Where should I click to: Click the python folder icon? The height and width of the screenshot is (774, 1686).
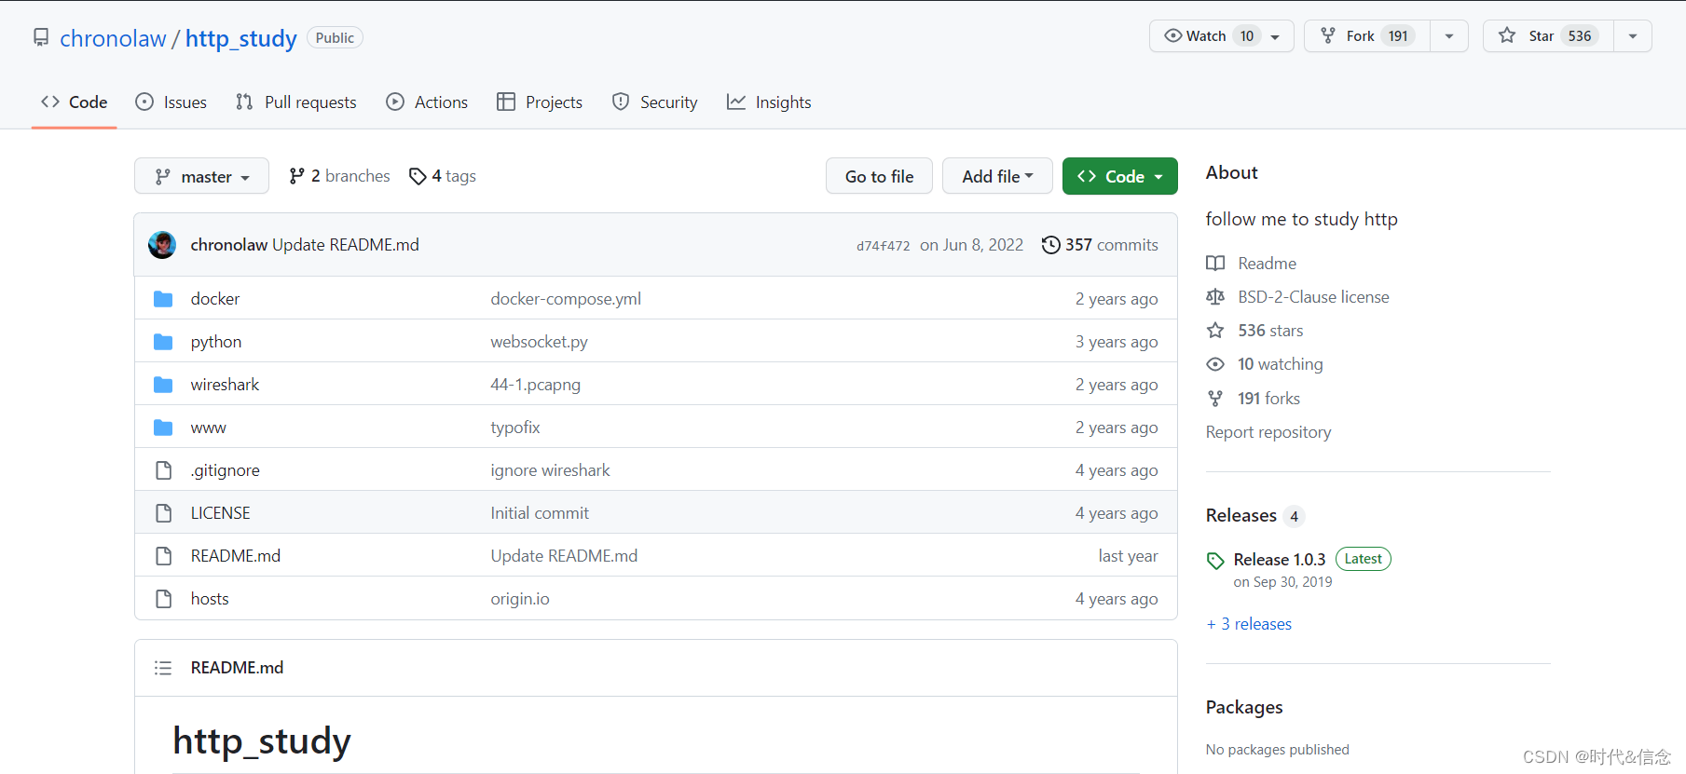[x=163, y=342]
